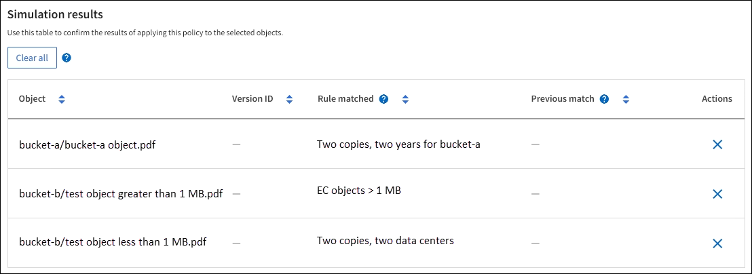The image size is (752, 274).
Task: Remove the less than 1 MB object row
Action: point(717,243)
